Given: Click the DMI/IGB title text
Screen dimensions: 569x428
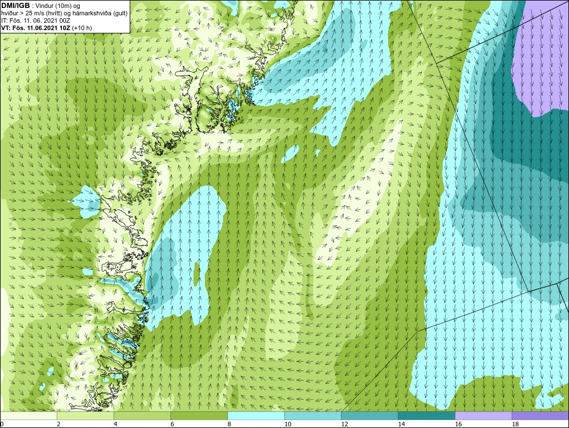Looking at the screenshot, I should [x=15, y=6].
